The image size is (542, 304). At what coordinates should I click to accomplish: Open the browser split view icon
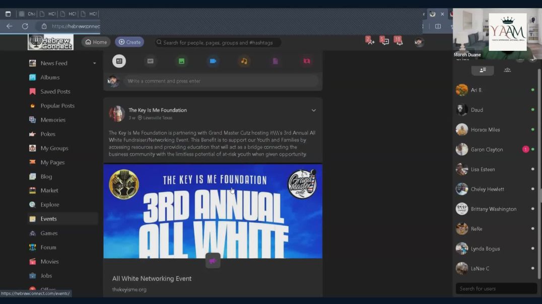point(438,26)
